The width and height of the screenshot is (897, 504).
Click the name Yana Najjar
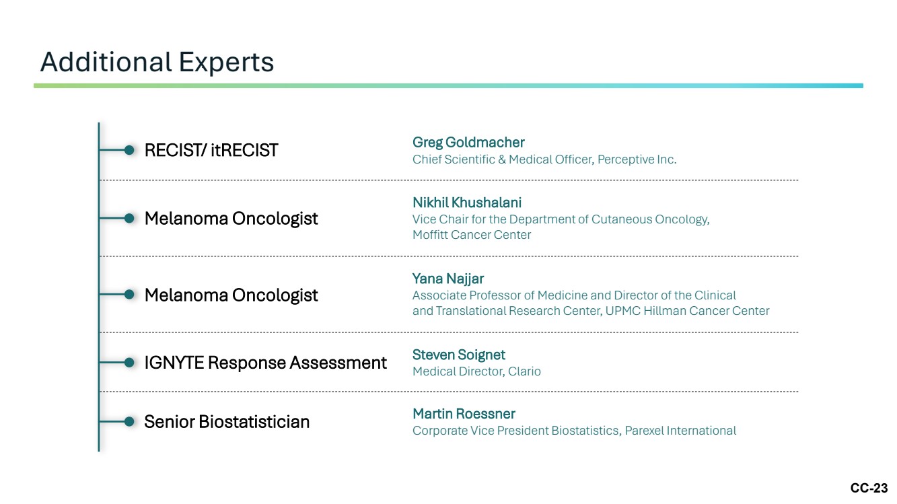tap(448, 279)
